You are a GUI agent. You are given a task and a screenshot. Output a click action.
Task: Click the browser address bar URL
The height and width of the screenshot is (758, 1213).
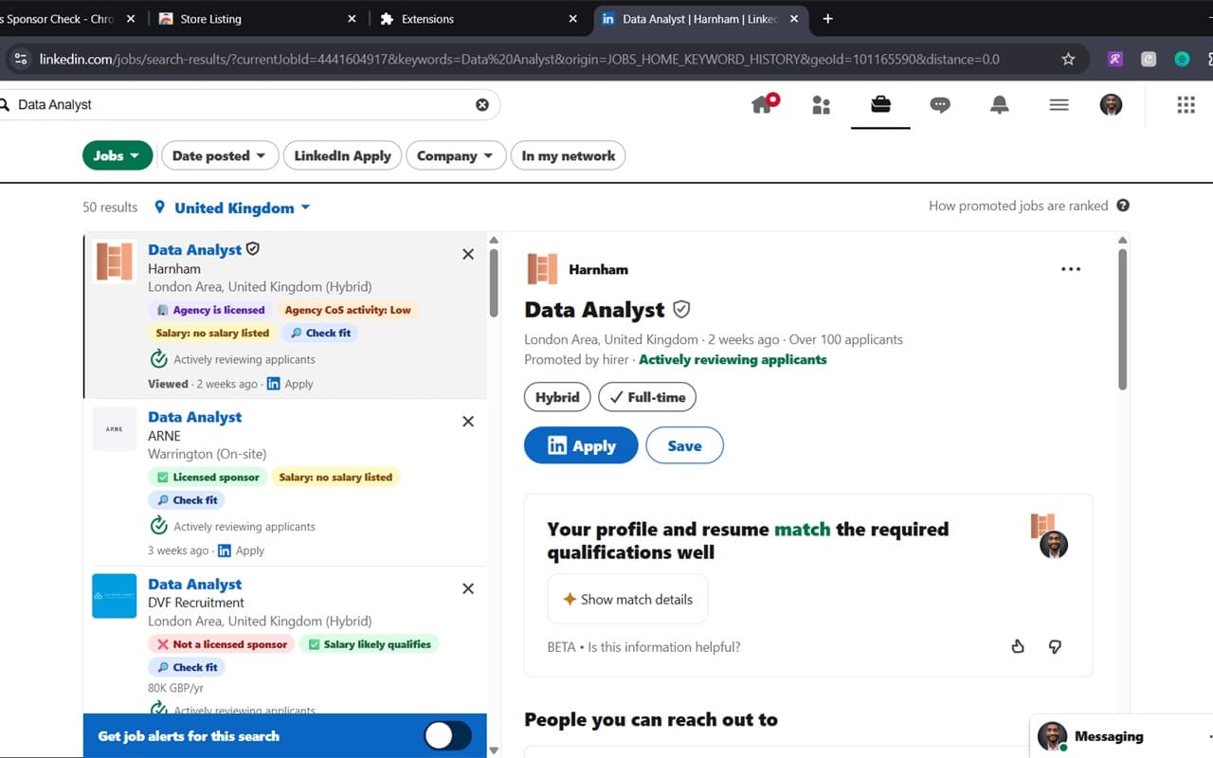(x=519, y=59)
